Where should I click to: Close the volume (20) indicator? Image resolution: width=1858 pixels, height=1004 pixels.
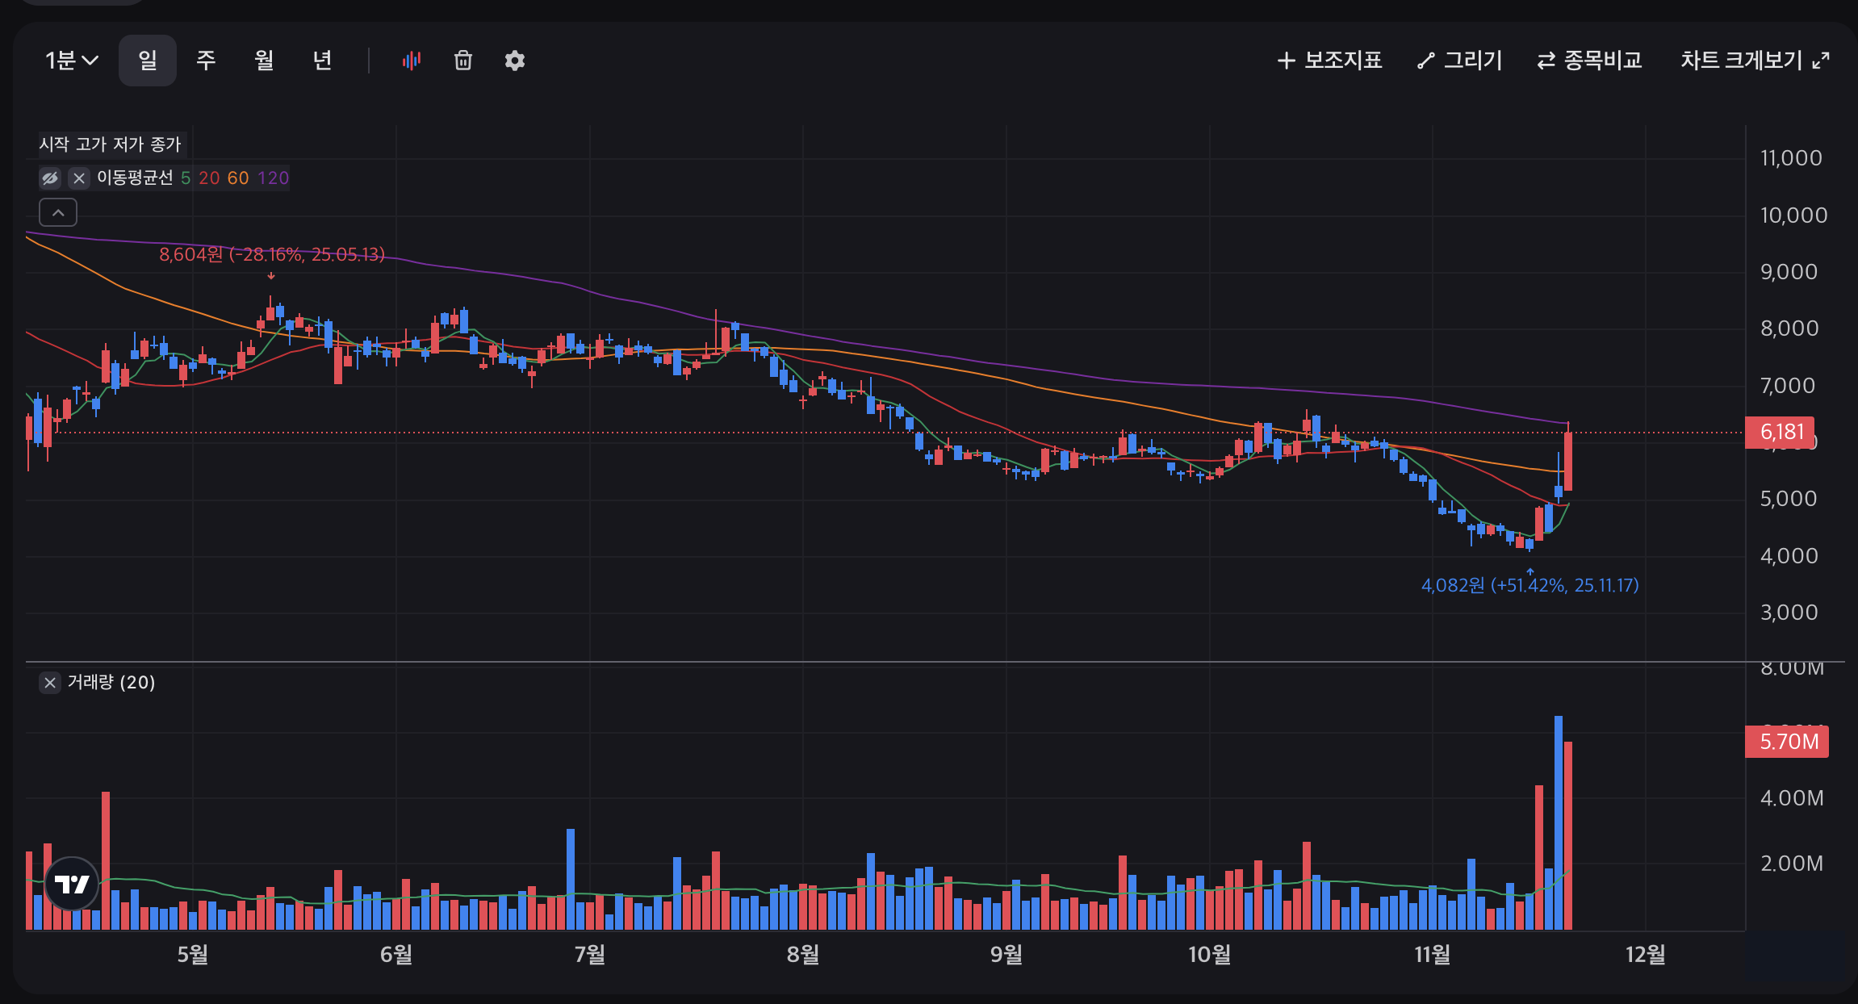click(50, 683)
